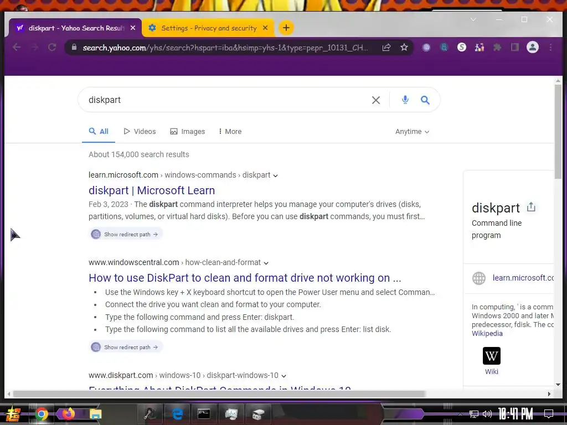
Task: Reload the Yahoo search page
Action: [x=52, y=48]
